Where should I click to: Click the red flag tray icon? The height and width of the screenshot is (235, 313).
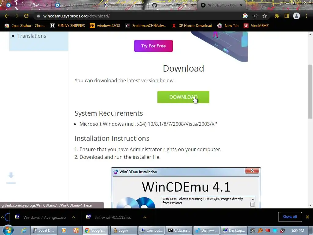pos(267,231)
